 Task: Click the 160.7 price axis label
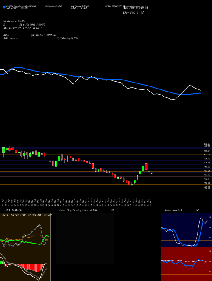click(206, 179)
